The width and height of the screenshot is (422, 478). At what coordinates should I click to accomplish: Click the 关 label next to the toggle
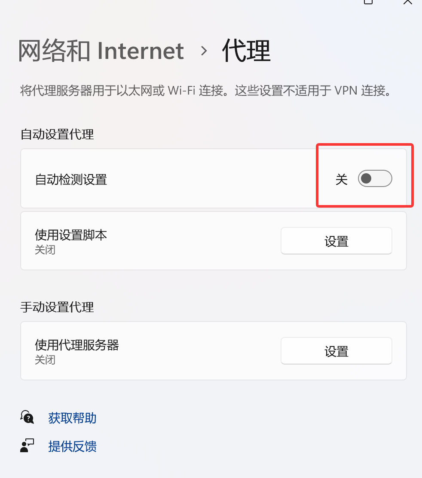click(x=342, y=179)
